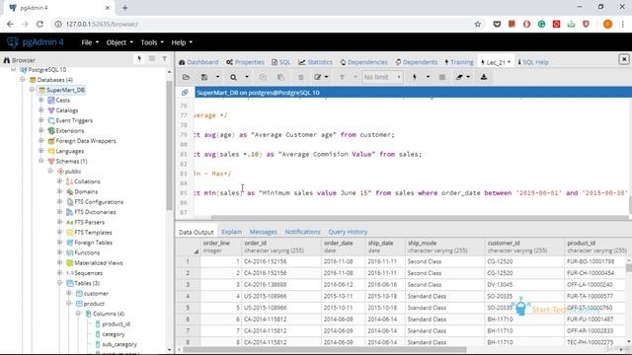Switch to the Statistics tab
Screen dimensions: 632x355
coord(315,62)
